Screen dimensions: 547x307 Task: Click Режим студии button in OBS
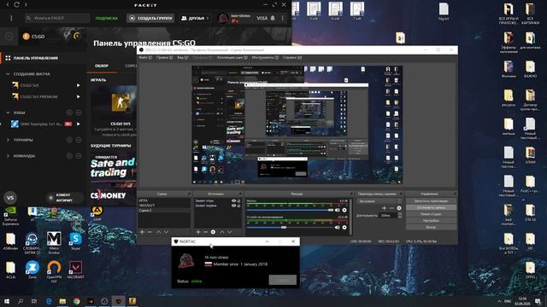(x=431, y=214)
